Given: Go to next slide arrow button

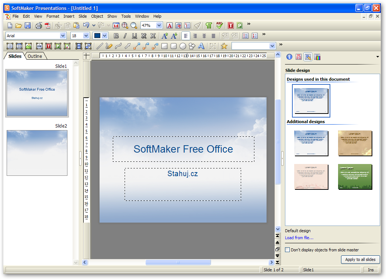Looking at the screenshot, I should pos(278,256).
